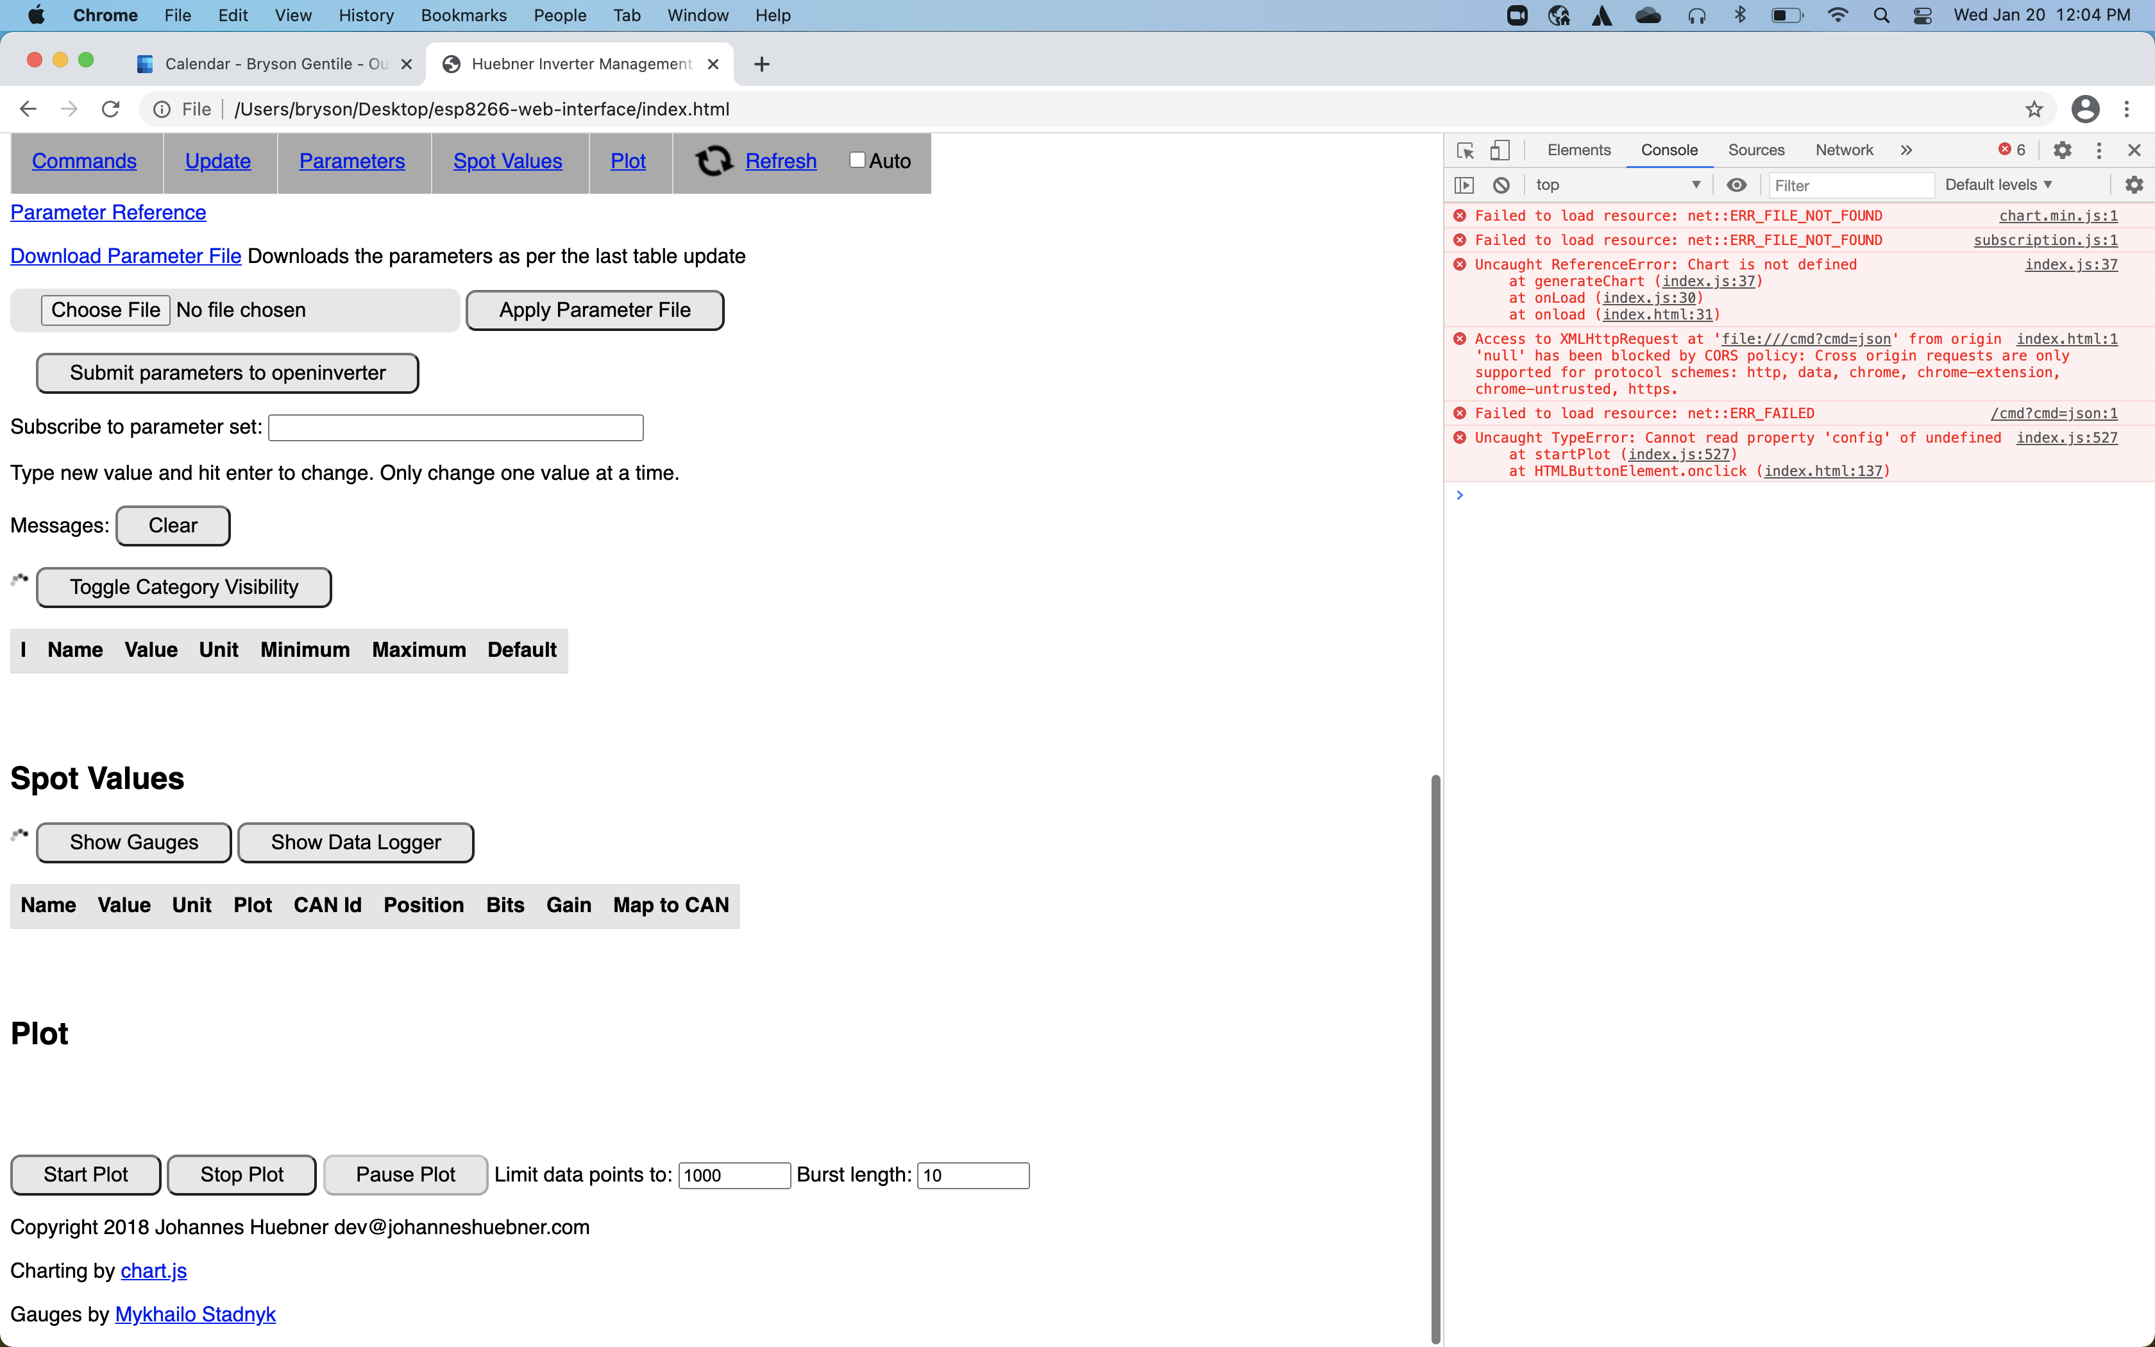Image resolution: width=2155 pixels, height=1347 pixels.
Task: Open the JavaScript context 'top' dropdown
Action: (1616, 185)
